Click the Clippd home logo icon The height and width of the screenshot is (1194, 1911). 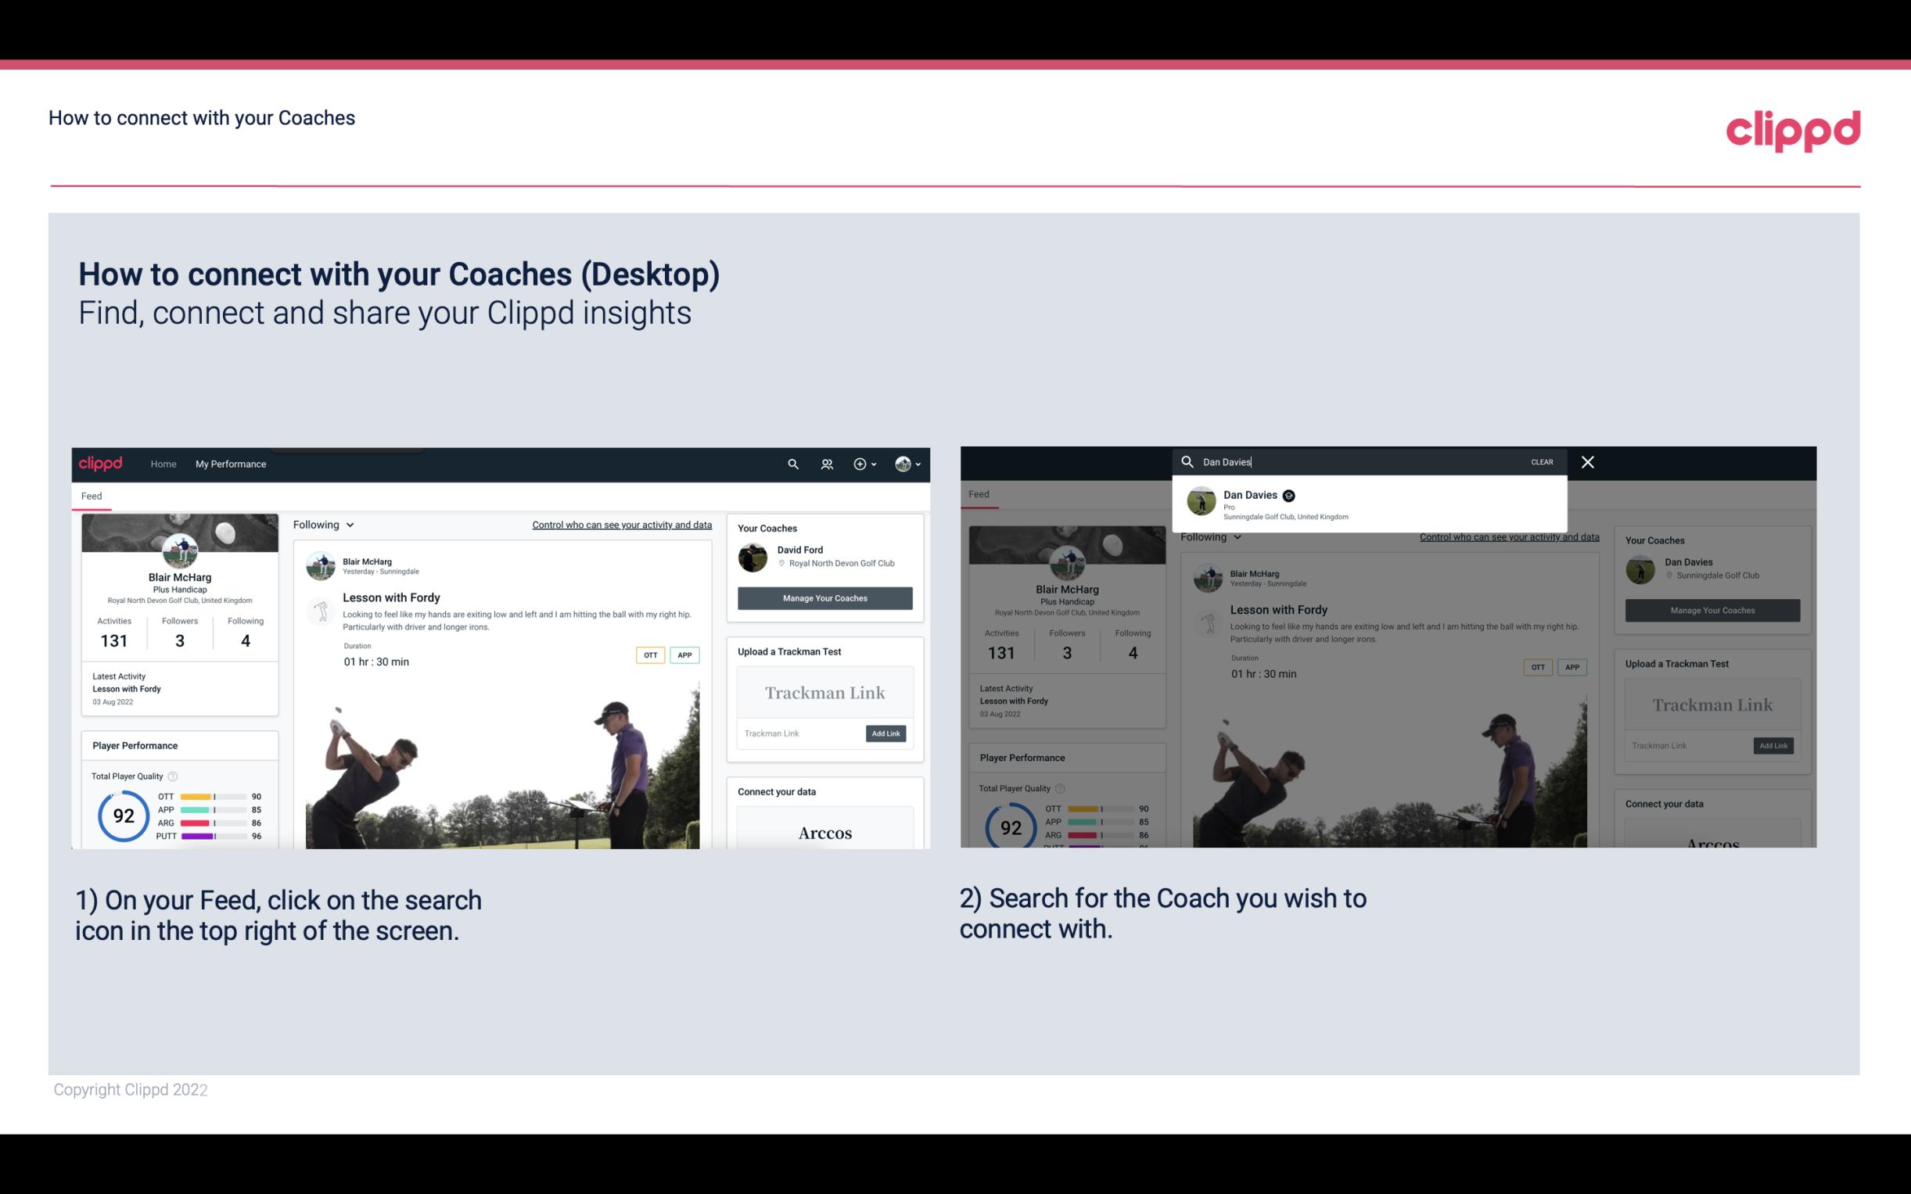click(x=103, y=462)
